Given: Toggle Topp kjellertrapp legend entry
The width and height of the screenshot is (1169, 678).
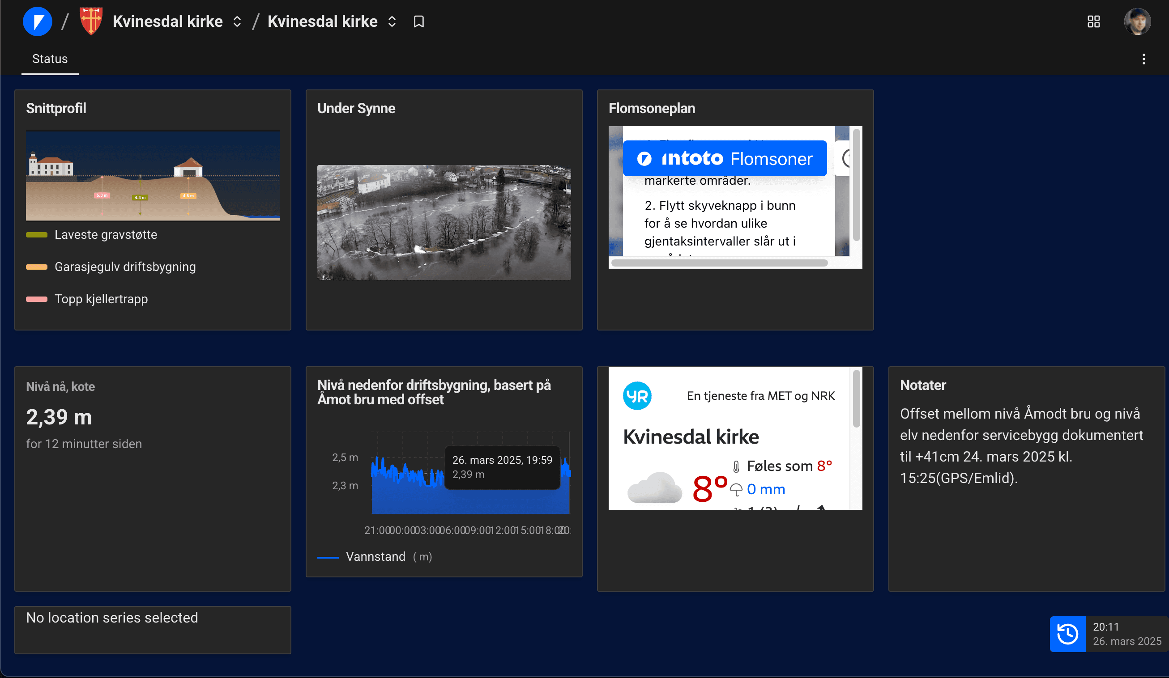Looking at the screenshot, I should click(101, 299).
